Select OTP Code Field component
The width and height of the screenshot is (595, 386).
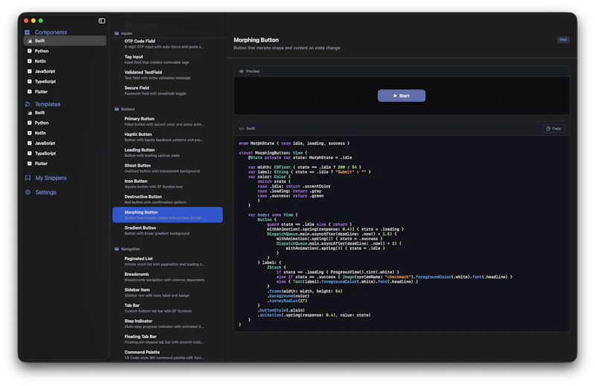(x=168, y=44)
